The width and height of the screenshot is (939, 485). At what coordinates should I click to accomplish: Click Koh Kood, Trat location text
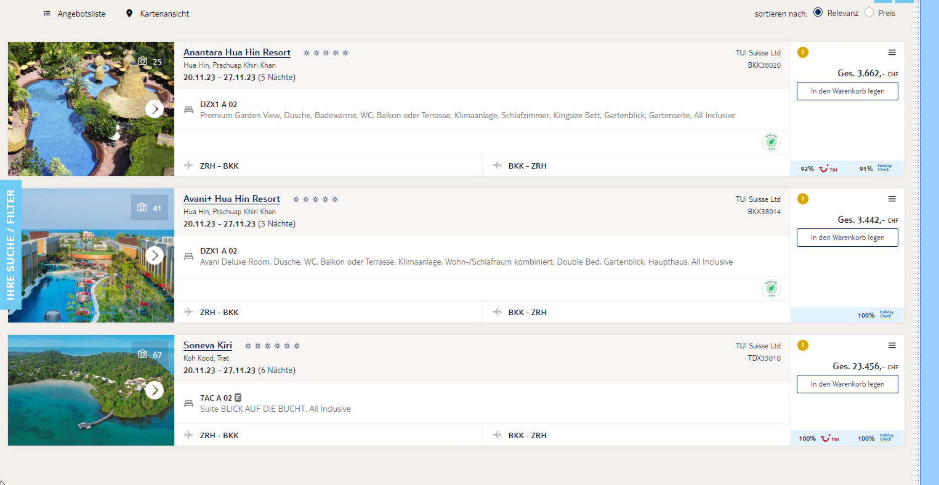206,358
